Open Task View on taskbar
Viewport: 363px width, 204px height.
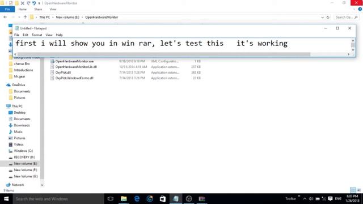click(111, 199)
